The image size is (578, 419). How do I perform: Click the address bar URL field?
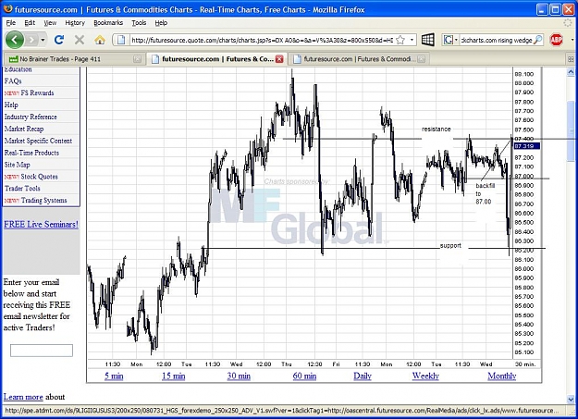(262, 40)
